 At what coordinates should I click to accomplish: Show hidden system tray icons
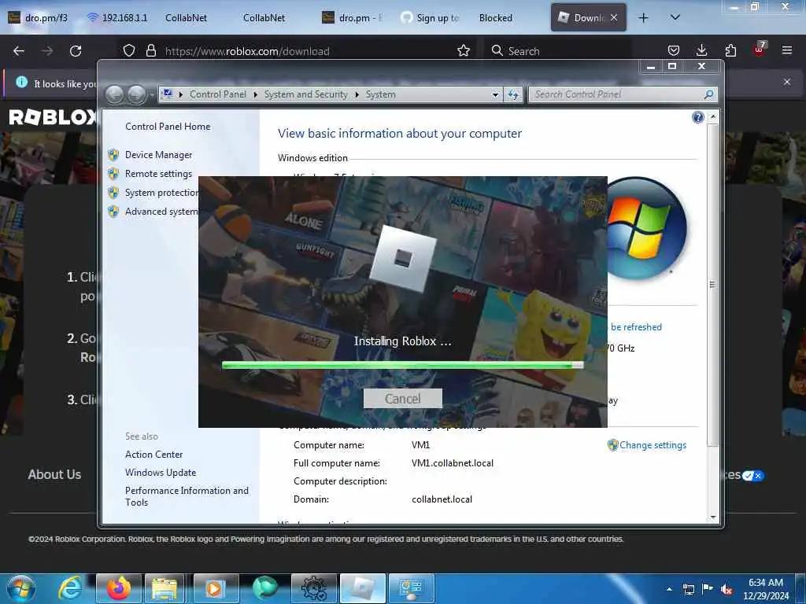tap(669, 589)
